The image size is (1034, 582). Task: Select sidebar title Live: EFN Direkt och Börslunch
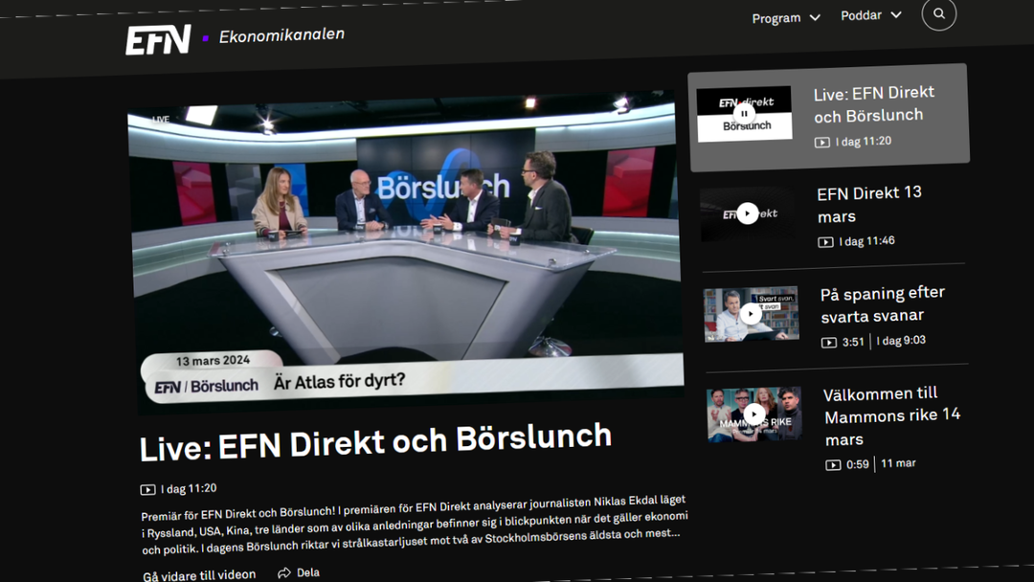[x=874, y=104]
